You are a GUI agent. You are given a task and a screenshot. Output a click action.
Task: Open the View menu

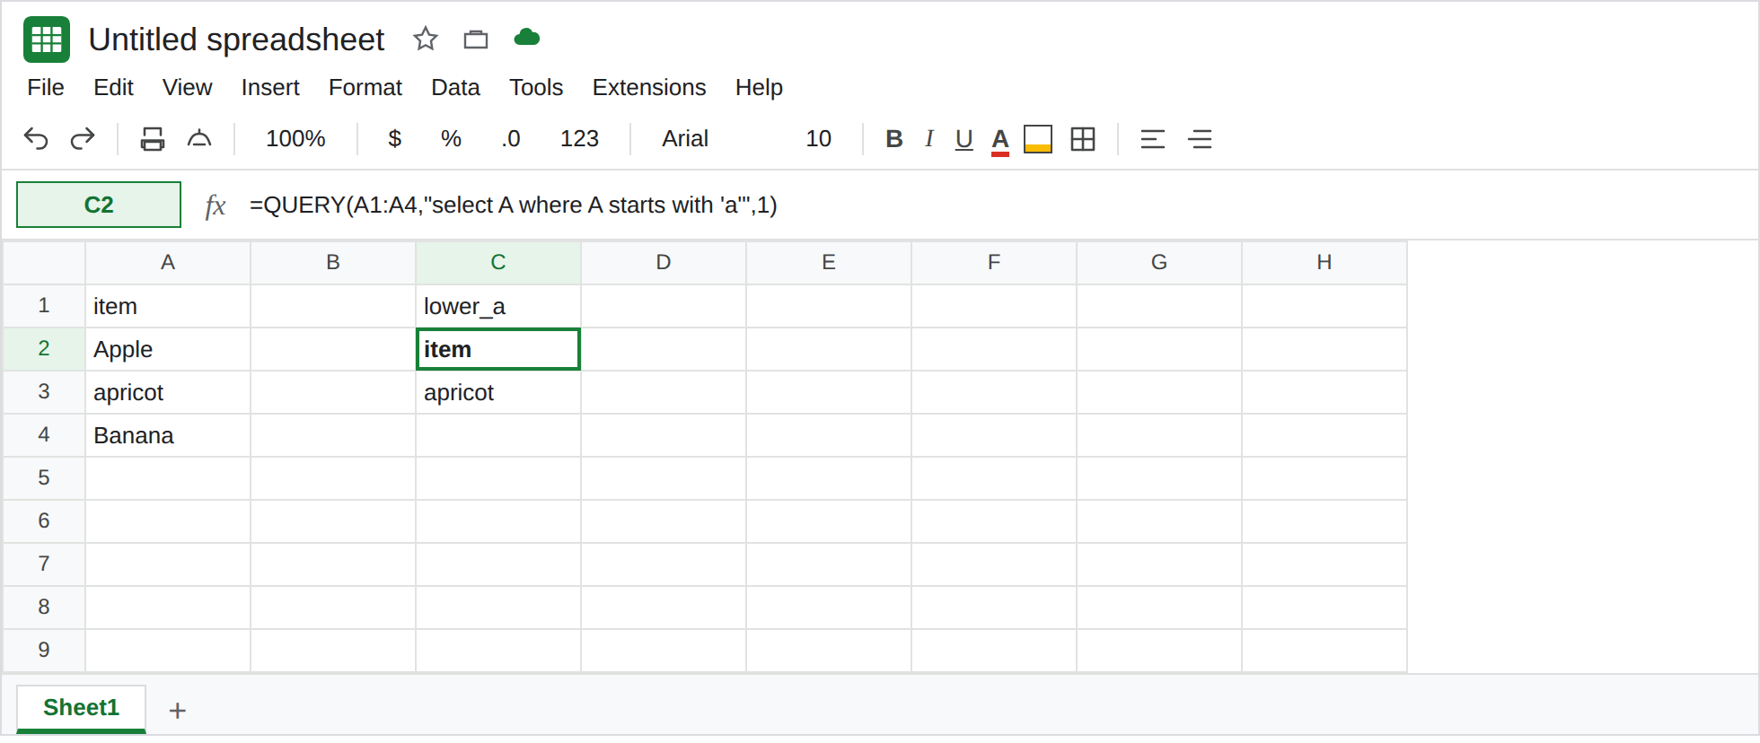[x=187, y=87]
